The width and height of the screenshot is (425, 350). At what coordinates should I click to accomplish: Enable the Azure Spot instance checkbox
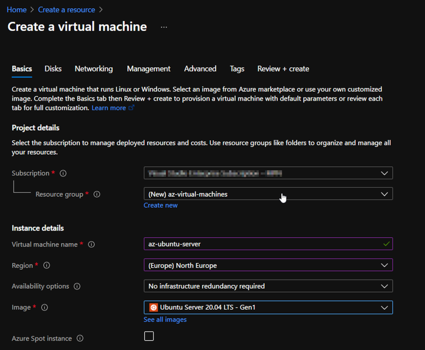(x=149, y=336)
